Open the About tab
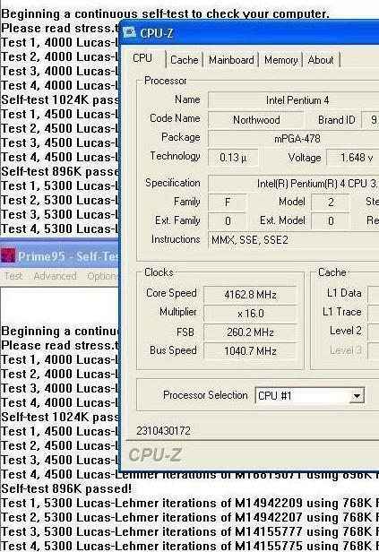The height and width of the screenshot is (552, 379). coord(321,60)
